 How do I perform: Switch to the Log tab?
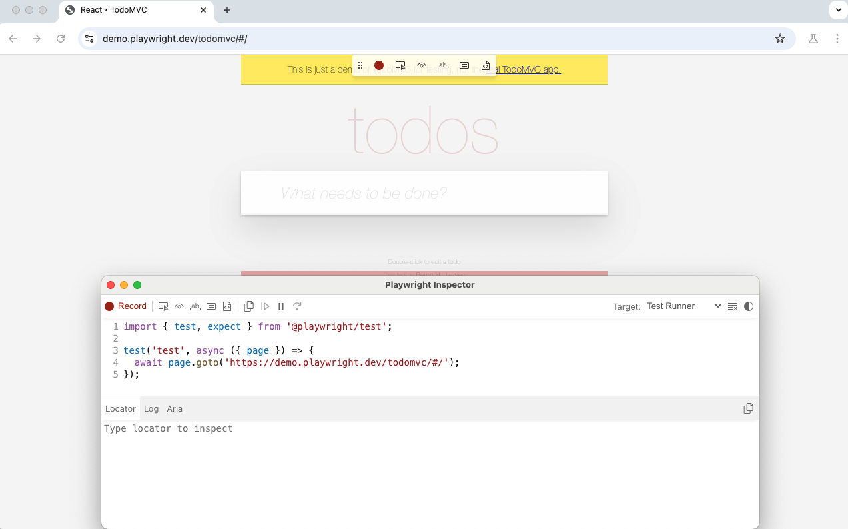[151, 408]
